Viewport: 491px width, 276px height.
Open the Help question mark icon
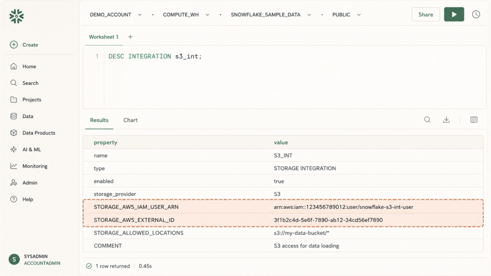tap(14, 199)
